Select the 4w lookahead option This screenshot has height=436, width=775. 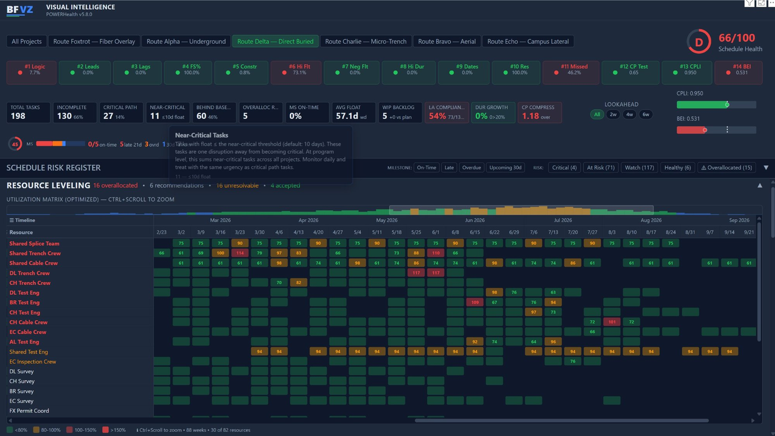tap(629, 114)
